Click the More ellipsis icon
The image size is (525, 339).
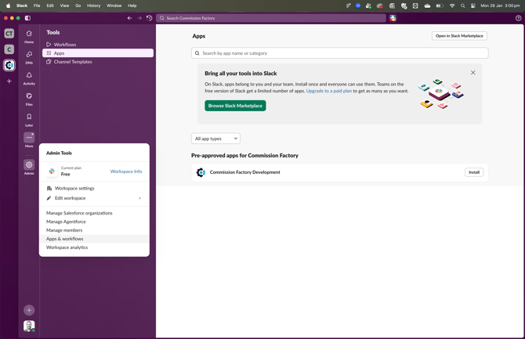click(29, 138)
